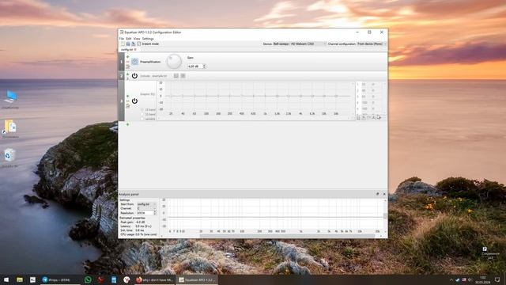Click the fourth icon under the Graphic EQ table
The width and height of the screenshot is (506, 285).
click(374, 118)
